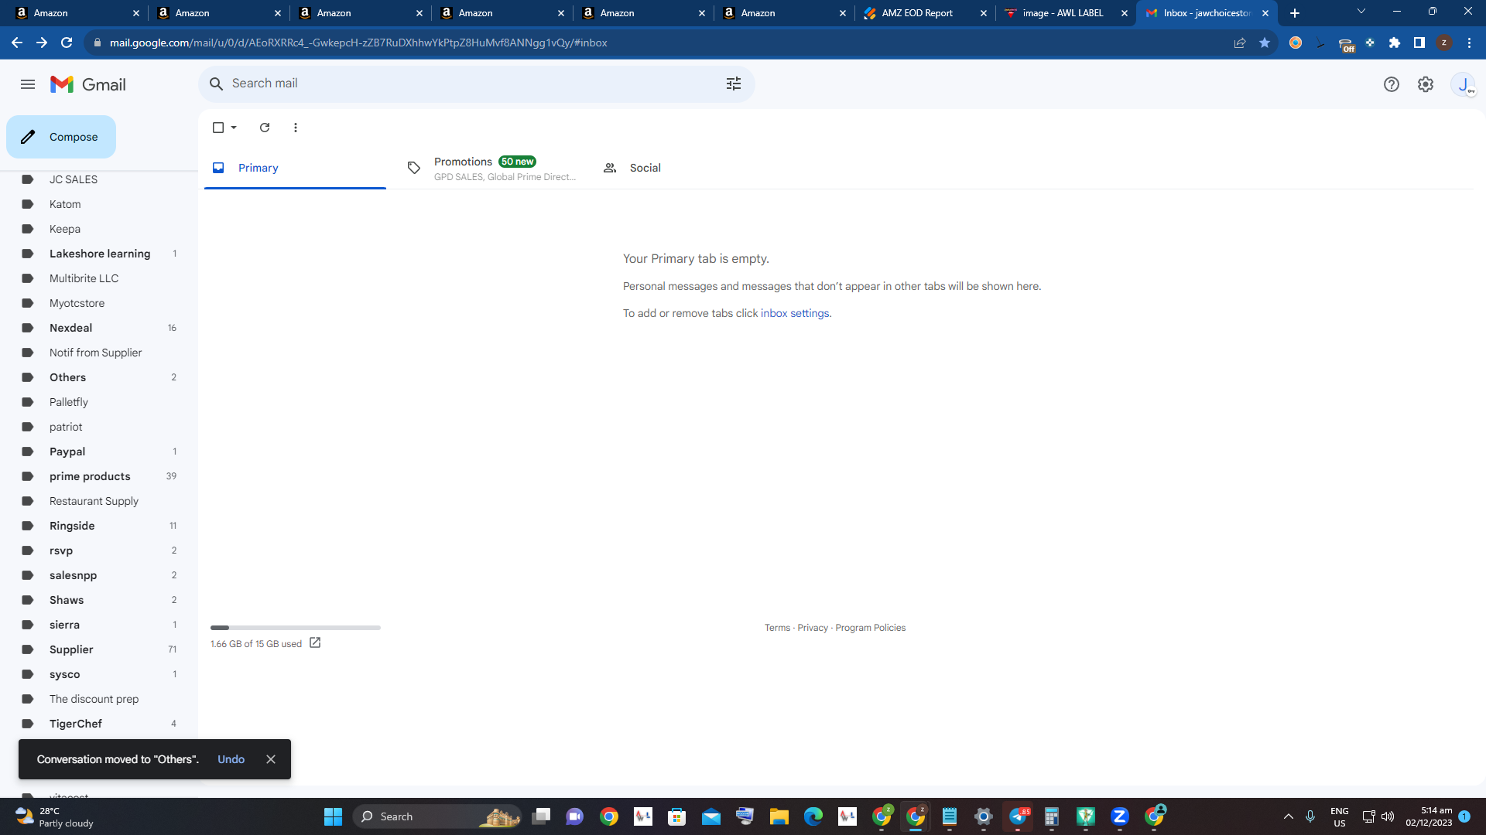The width and height of the screenshot is (1486, 835).
Task: Reload the current page
Action: (x=67, y=43)
